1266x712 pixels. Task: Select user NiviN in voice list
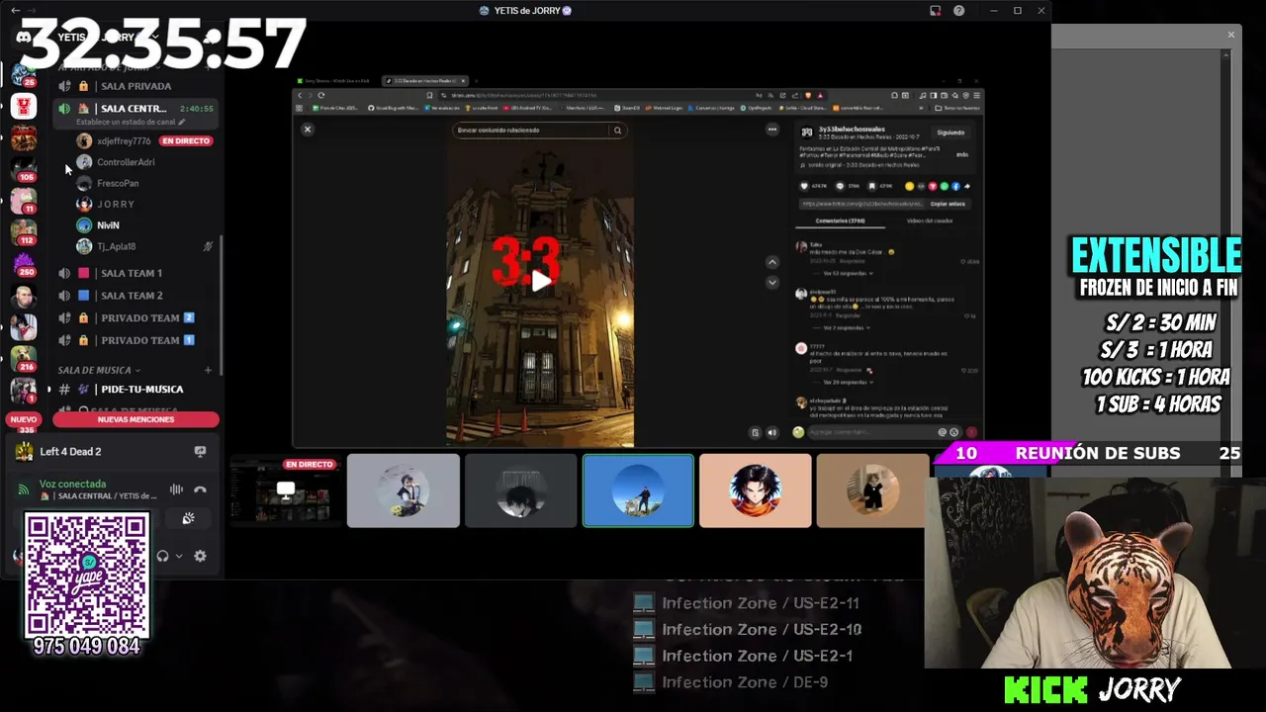coord(108,225)
